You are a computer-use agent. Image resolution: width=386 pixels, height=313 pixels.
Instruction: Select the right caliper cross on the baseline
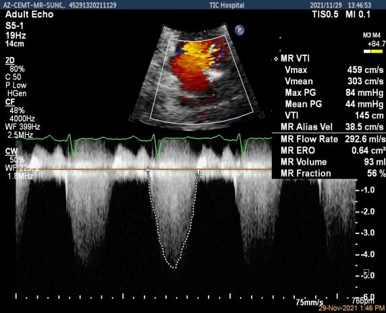[198, 174]
